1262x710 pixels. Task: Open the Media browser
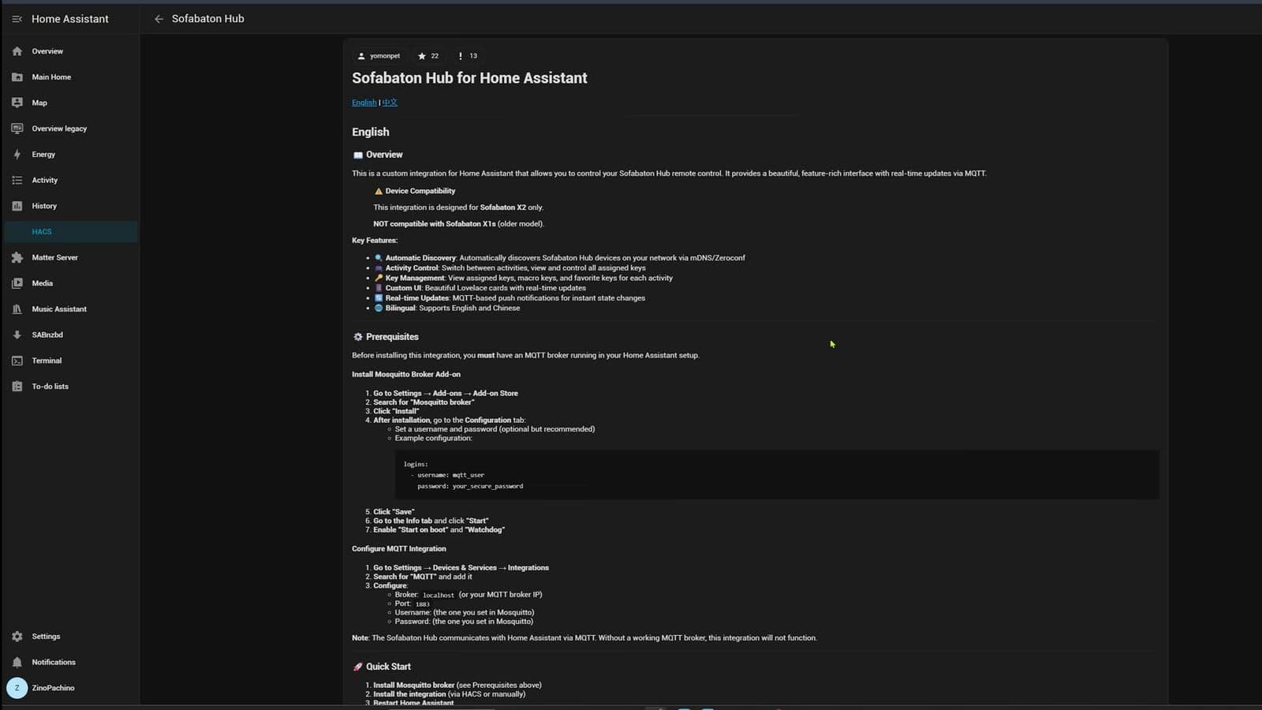click(71, 283)
